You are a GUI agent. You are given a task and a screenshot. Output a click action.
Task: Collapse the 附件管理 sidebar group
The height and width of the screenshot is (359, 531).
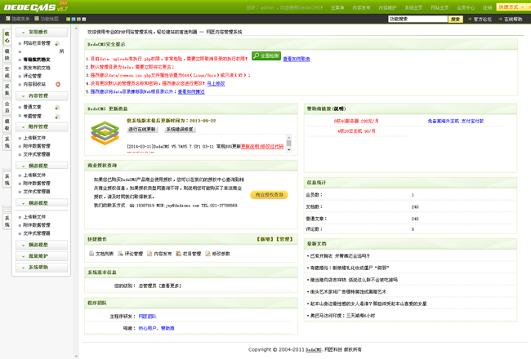(42, 127)
